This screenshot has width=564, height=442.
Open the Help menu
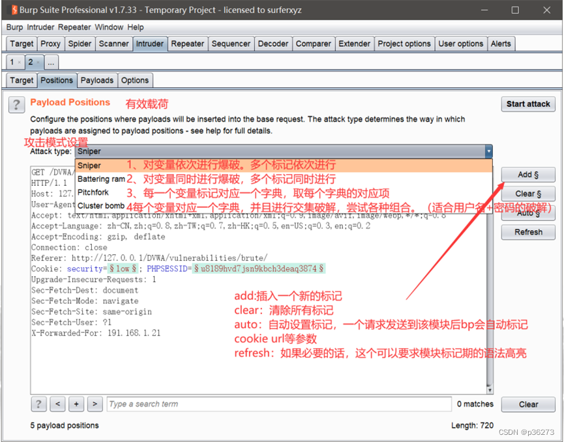click(x=136, y=27)
